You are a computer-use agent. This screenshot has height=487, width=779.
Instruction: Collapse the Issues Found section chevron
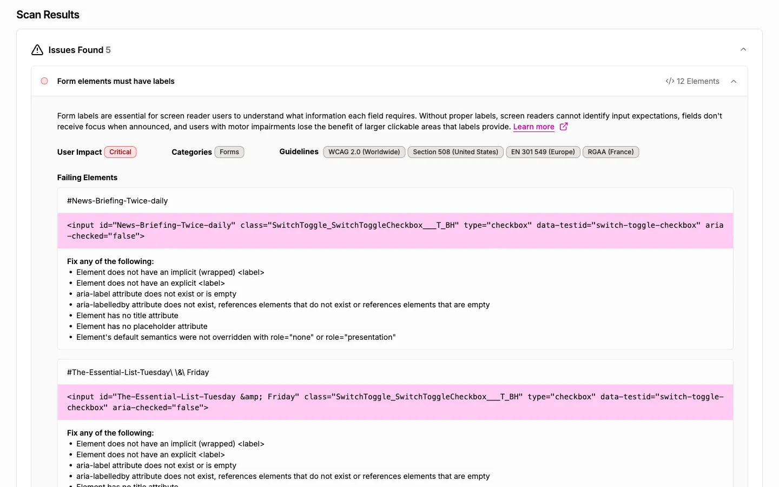743,49
